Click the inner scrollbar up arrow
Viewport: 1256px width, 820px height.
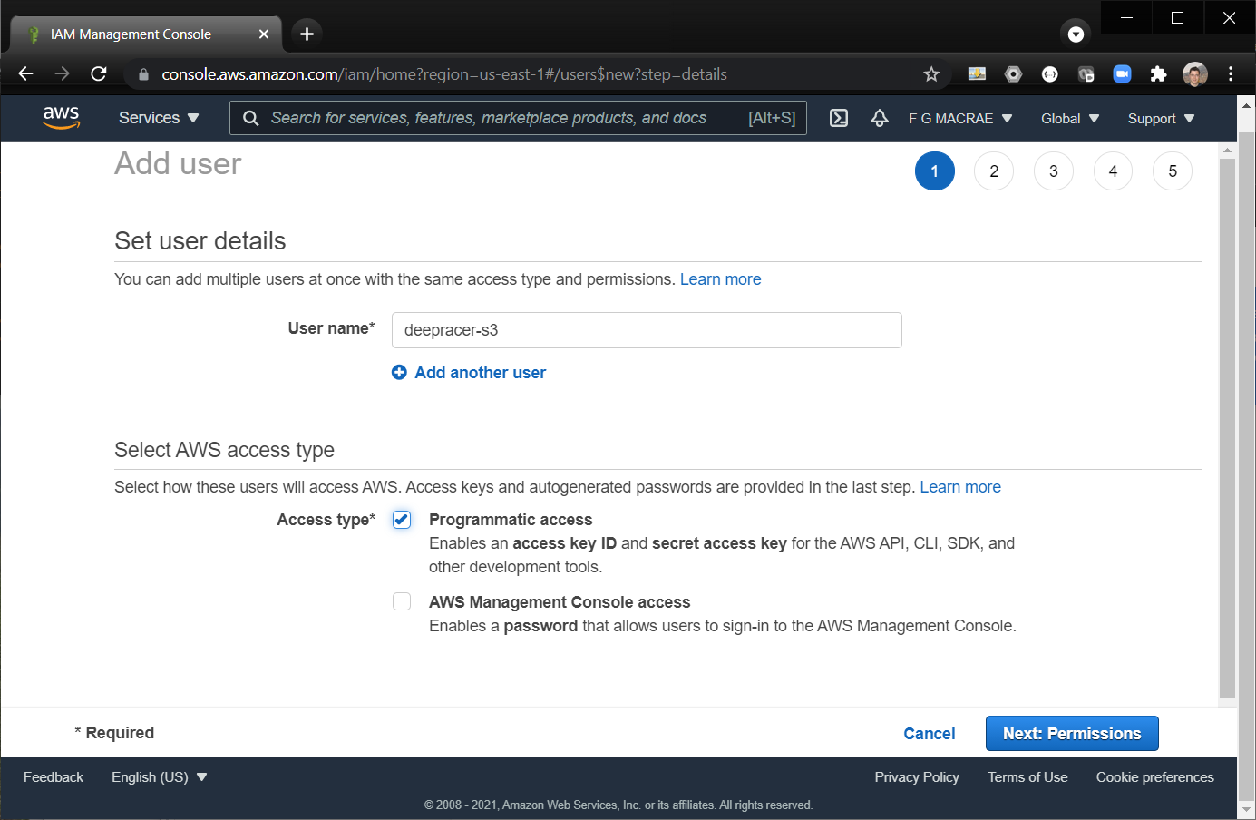click(x=1228, y=150)
